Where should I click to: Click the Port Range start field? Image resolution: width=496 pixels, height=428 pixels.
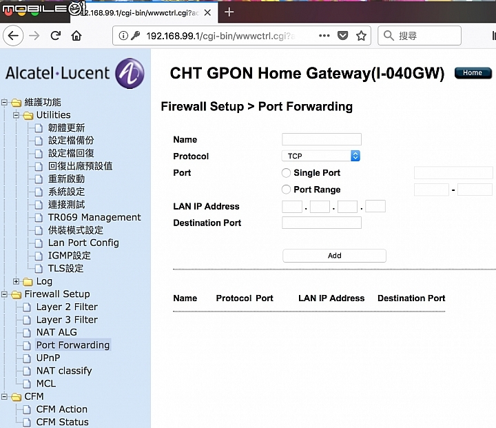pyautogui.click(x=431, y=190)
